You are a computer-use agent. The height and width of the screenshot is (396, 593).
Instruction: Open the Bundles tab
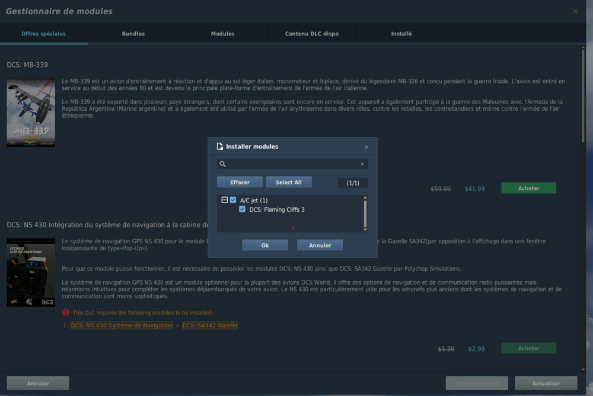point(133,34)
